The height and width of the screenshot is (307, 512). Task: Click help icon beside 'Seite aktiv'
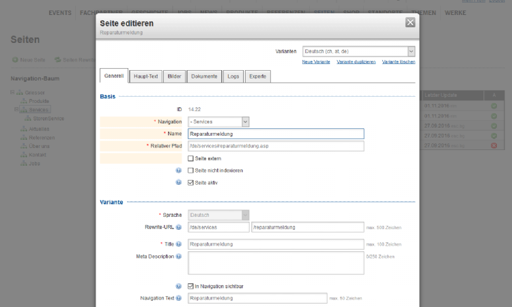click(179, 183)
